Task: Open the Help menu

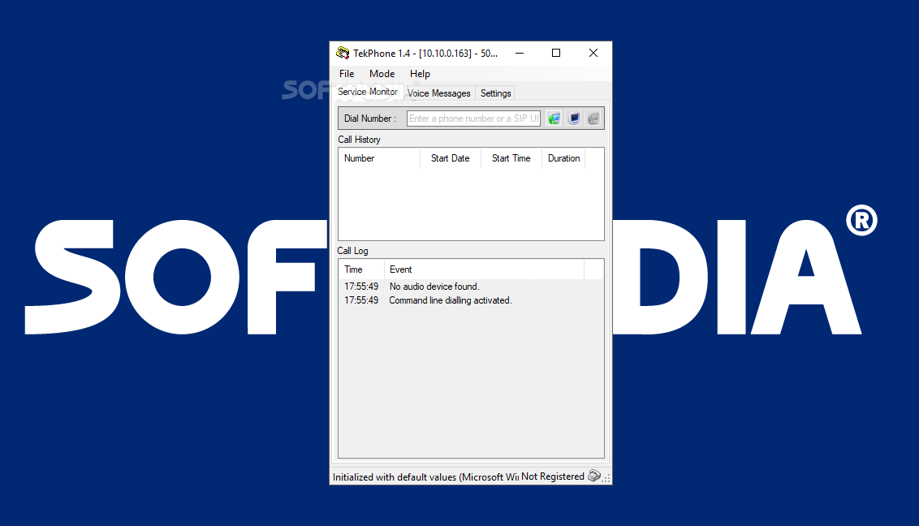Action: 420,74
